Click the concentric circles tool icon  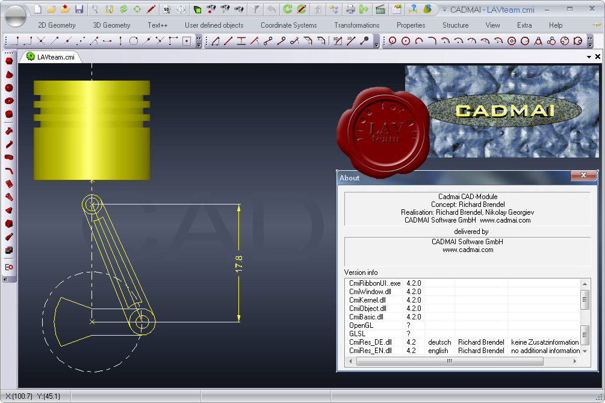512,41
